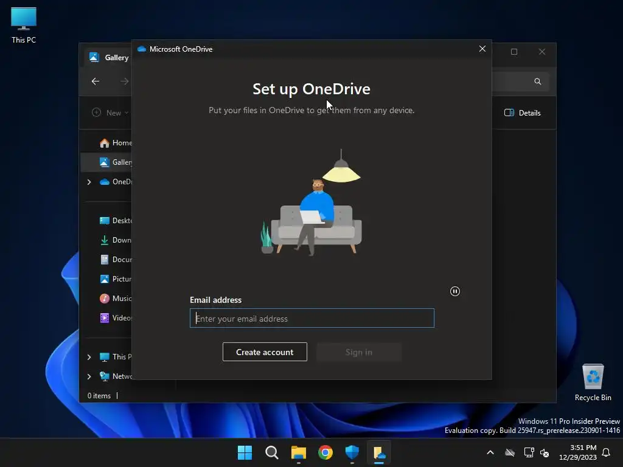
Task: Click the muted volume tray icon
Action: tap(545, 452)
